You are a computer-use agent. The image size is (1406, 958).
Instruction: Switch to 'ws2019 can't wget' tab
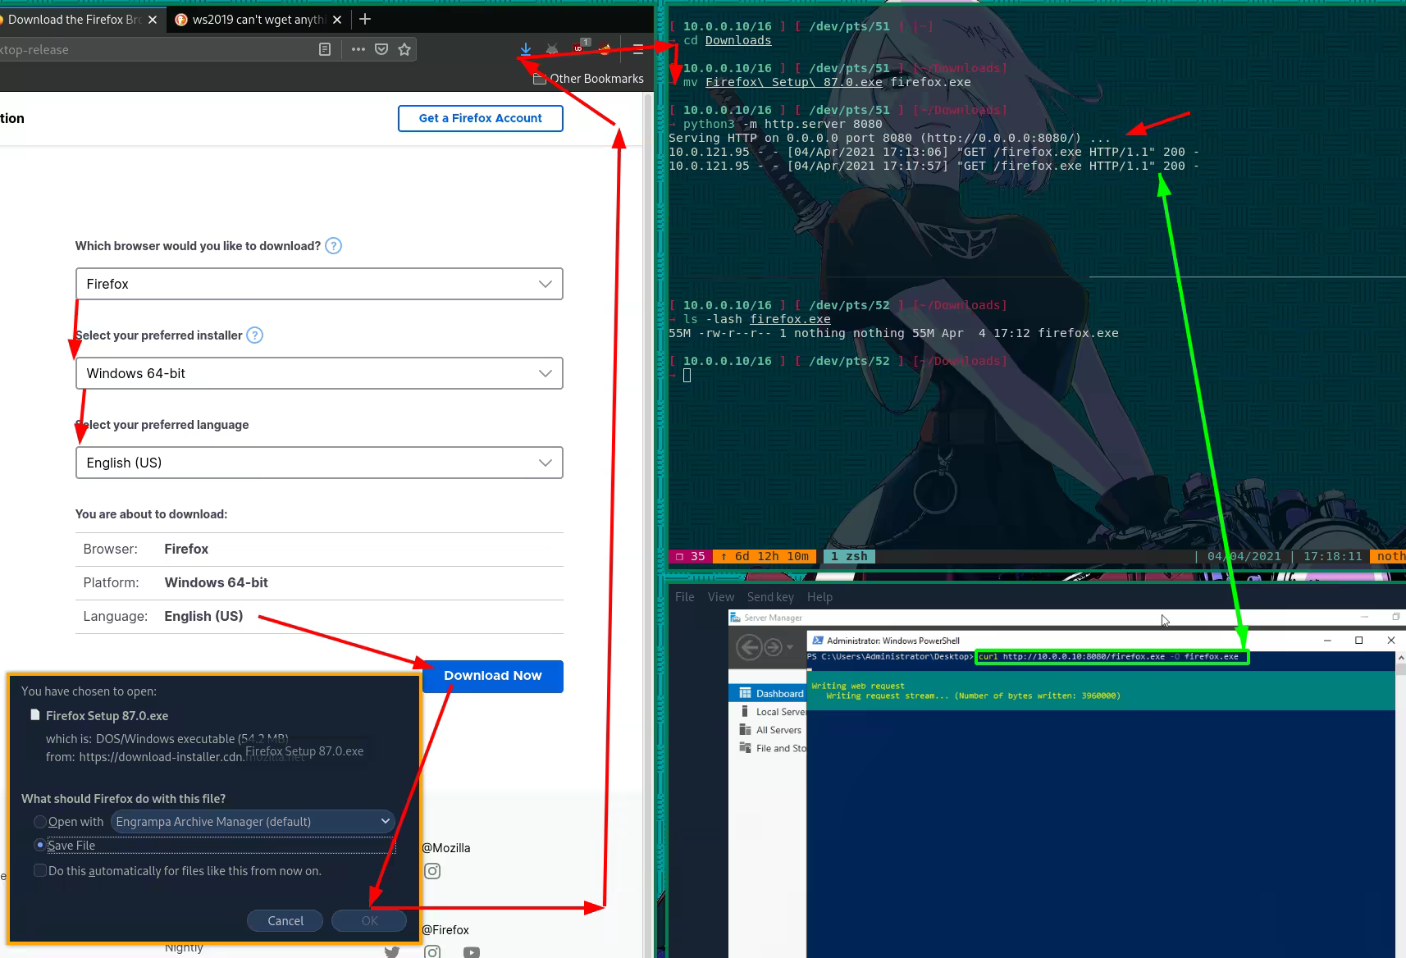[x=258, y=20]
